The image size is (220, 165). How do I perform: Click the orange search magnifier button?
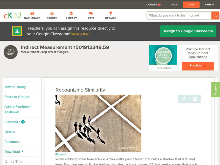tap(215, 15)
